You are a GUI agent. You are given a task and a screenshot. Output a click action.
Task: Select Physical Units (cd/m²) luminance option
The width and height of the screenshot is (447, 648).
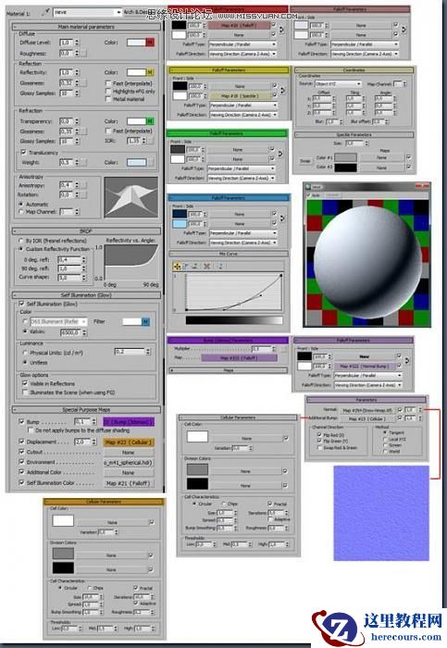click(25, 353)
